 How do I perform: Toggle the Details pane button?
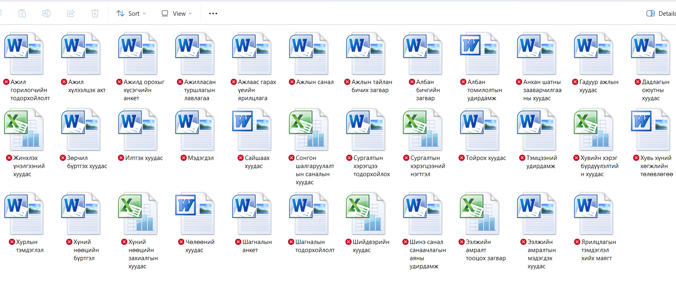(661, 13)
